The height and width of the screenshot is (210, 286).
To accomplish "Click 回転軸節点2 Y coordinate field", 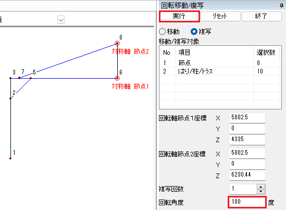I will pyautogui.click(x=247, y=164).
